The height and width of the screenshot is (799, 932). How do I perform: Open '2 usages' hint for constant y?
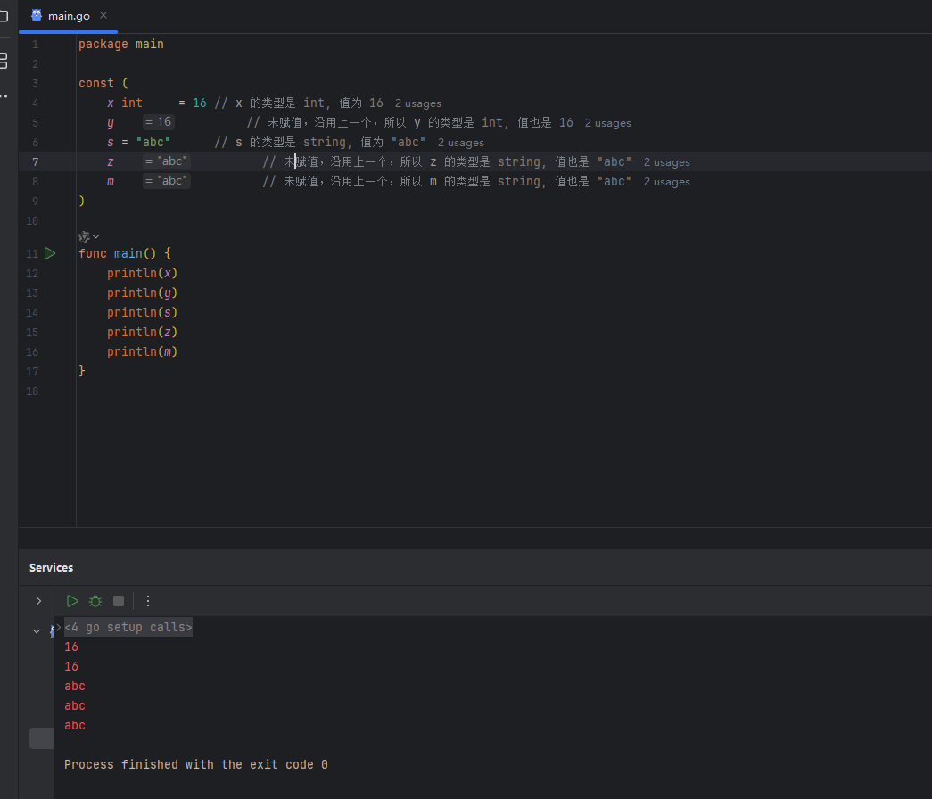pos(607,123)
